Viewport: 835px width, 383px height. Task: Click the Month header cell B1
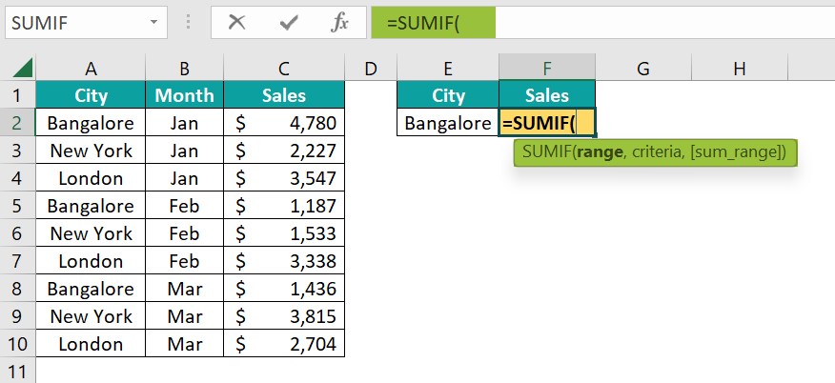tap(184, 95)
